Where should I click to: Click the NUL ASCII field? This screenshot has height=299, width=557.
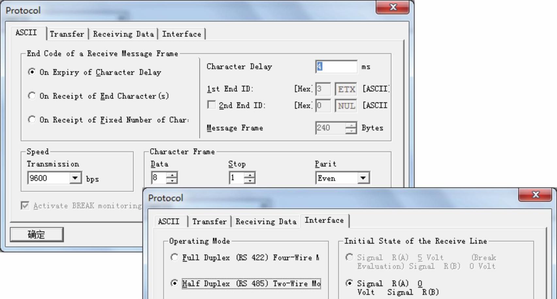coord(346,105)
